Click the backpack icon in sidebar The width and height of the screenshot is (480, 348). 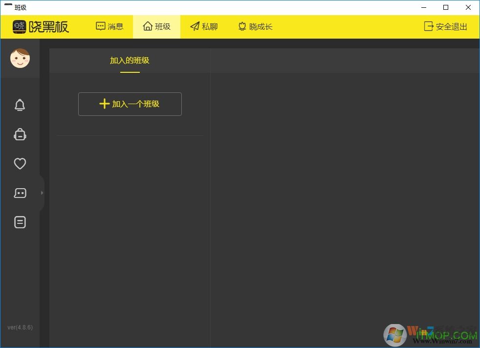click(20, 134)
